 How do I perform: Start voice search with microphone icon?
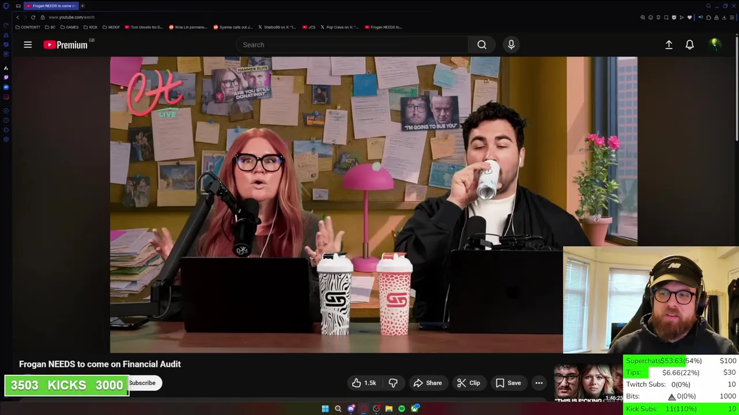point(511,44)
